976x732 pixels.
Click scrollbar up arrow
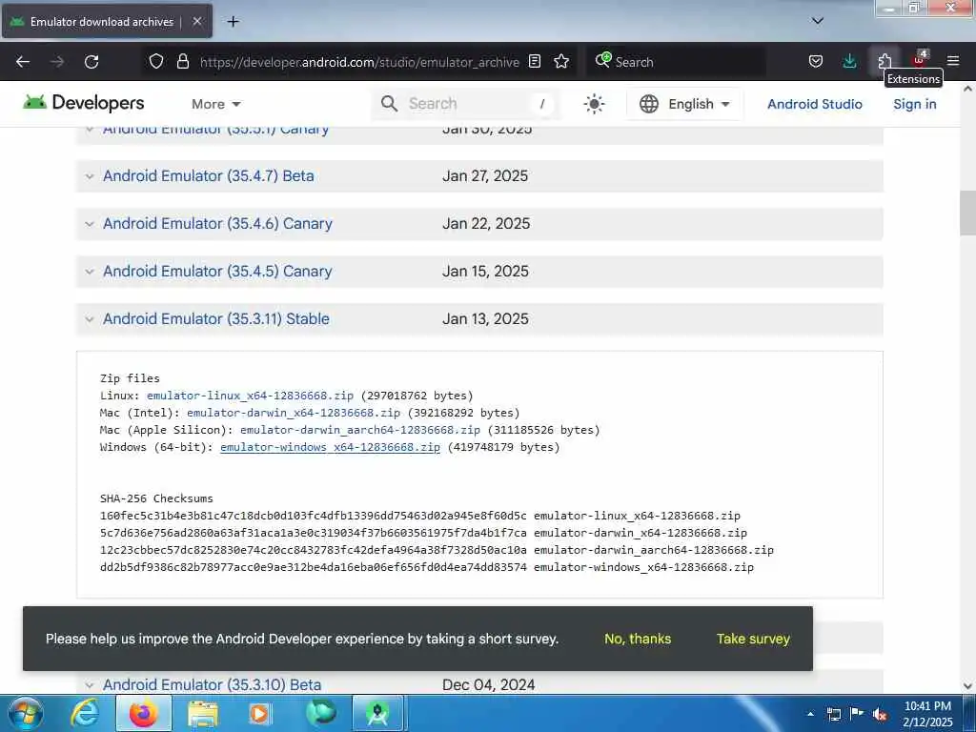tap(967, 89)
